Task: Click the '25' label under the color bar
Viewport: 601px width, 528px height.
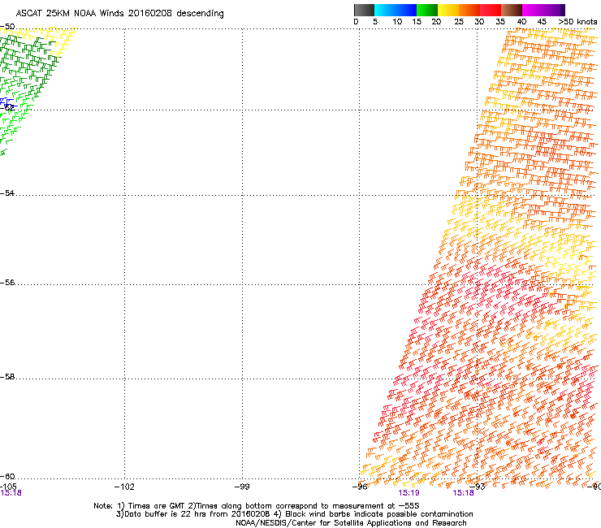Action: click(x=459, y=22)
